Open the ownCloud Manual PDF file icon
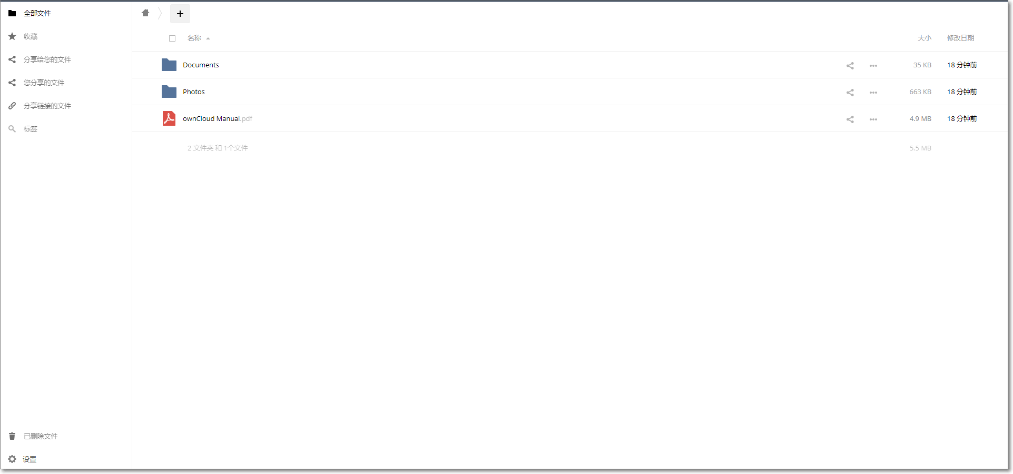 pos(169,118)
